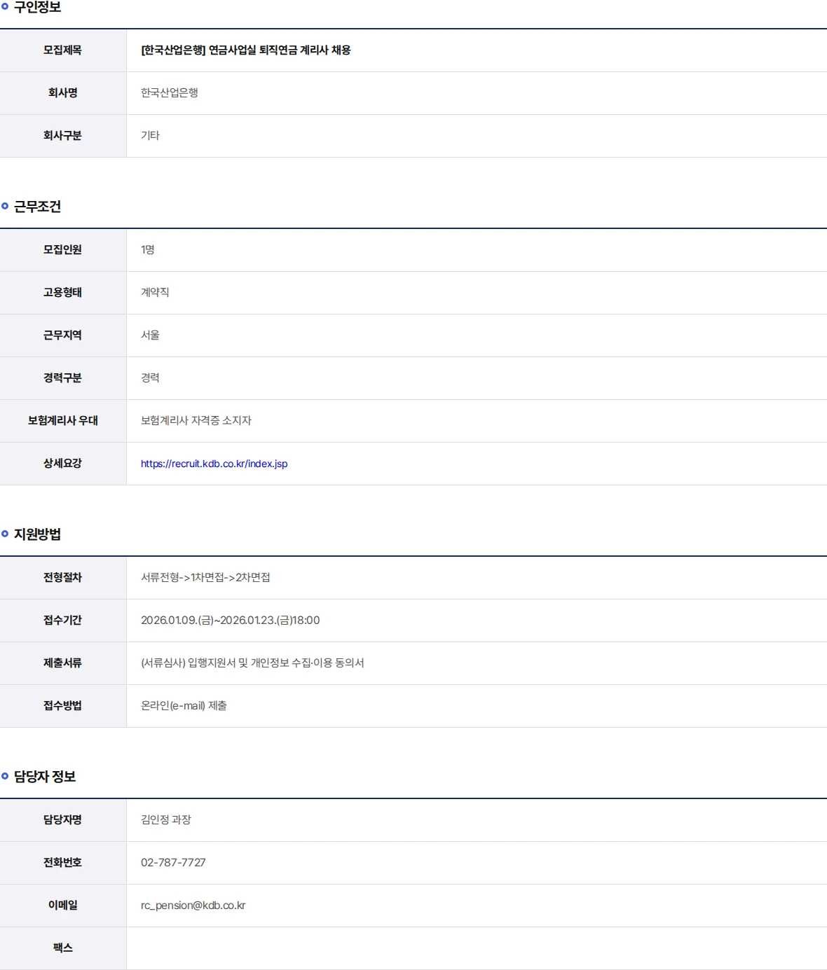This screenshot has height=970, width=827.
Task: Click the 고용형태 row label
Action: [x=63, y=293]
